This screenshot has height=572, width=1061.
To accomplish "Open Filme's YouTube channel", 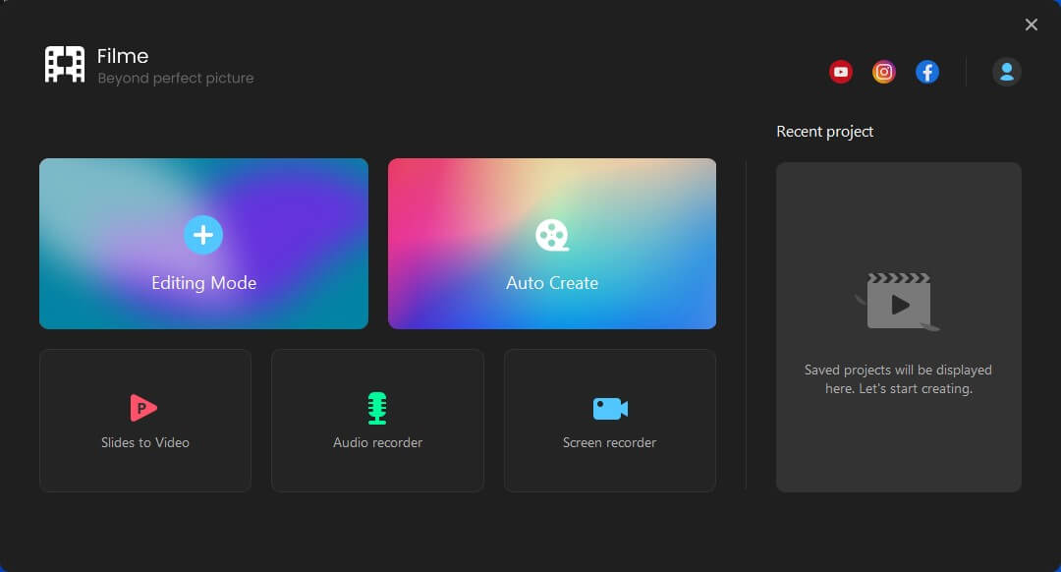I will [840, 71].
